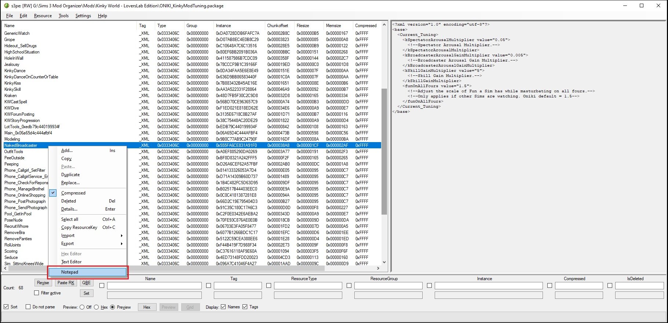Open the Settings menu
Screen dimensions: 668x323
click(83, 16)
